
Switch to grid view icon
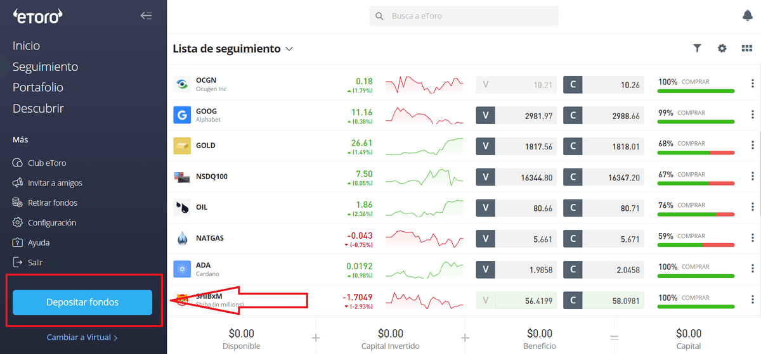[747, 48]
